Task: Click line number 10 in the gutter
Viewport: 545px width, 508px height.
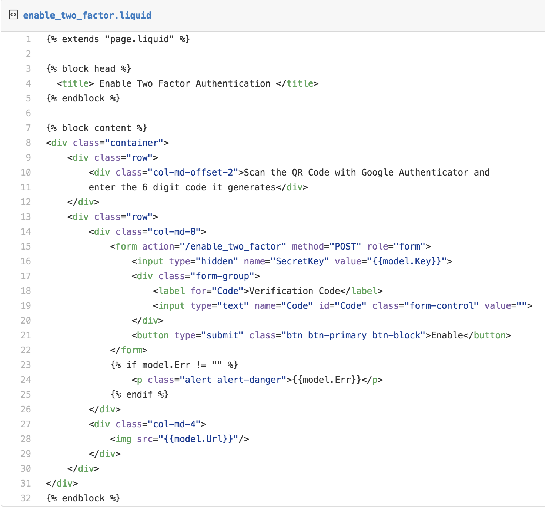Action: pyautogui.click(x=26, y=173)
